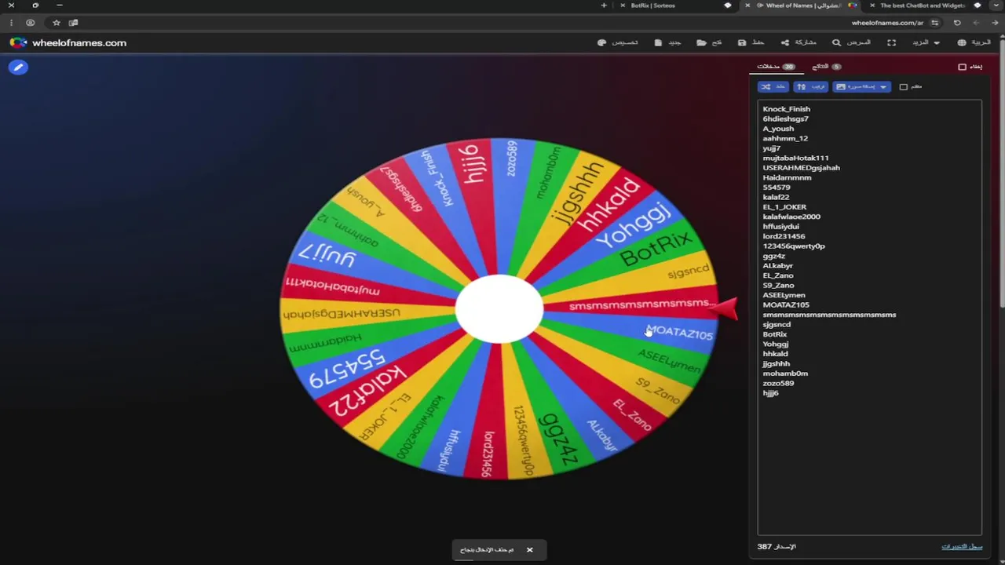Reload the page in the browser
1005x565 pixels.
tap(957, 23)
